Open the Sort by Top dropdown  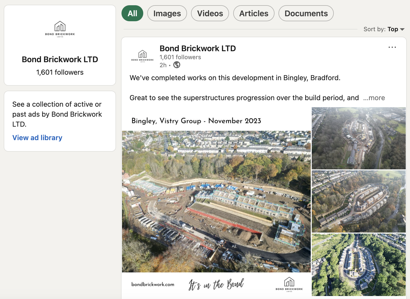coord(396,29)
